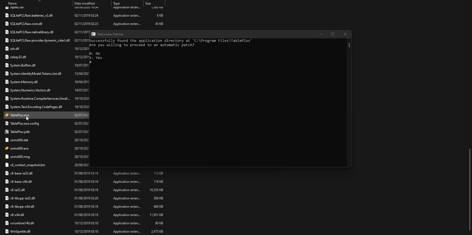The image size is (472, 235).
Task: Click the '0: No' option line in console
Action: point(95,54)
